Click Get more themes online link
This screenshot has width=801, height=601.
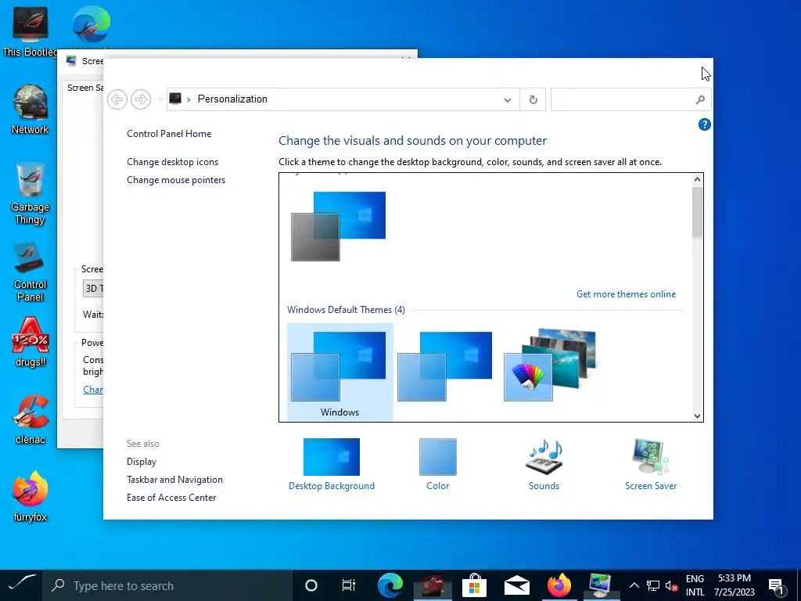626,294
